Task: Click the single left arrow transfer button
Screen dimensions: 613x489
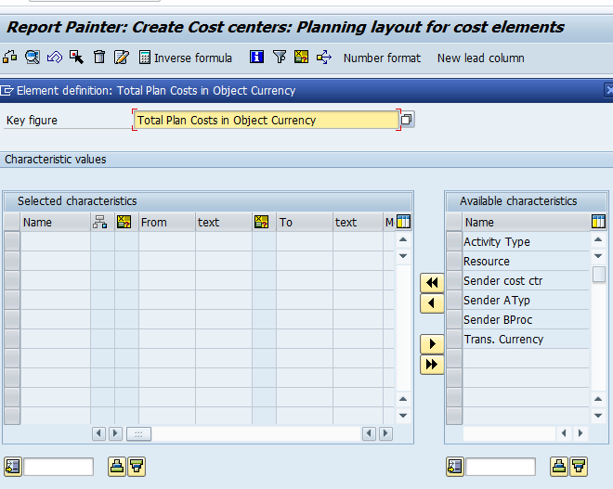Action: pos(432,303)
